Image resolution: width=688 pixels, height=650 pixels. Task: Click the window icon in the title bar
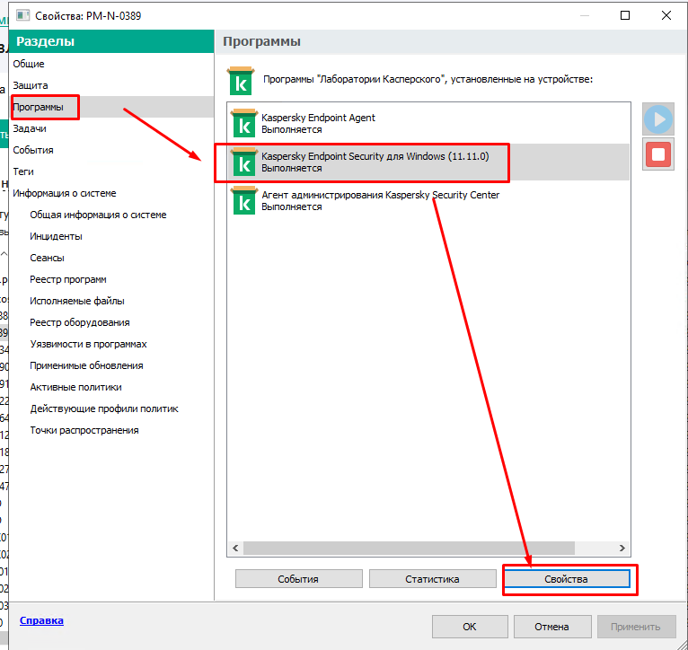coord(22,16)
